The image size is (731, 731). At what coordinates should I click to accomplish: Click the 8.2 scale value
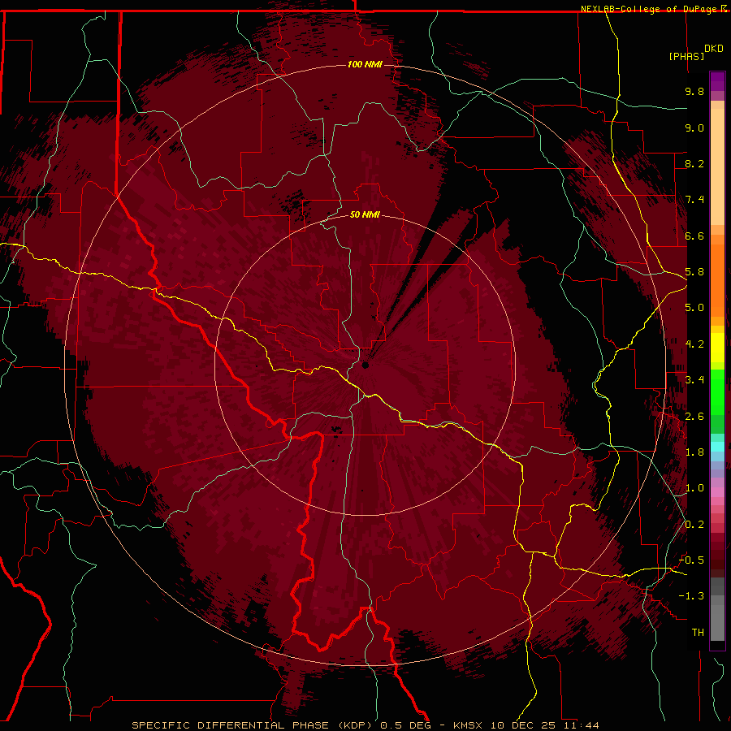click(694, 163)
